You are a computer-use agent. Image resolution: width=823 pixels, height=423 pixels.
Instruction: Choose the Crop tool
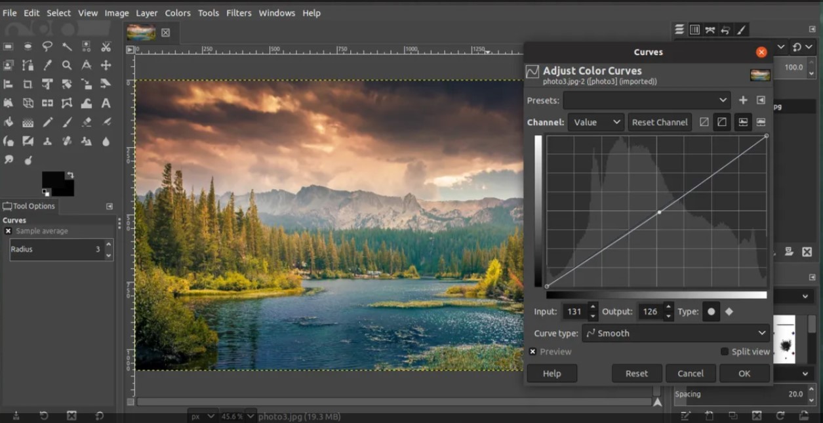[28, 85]
